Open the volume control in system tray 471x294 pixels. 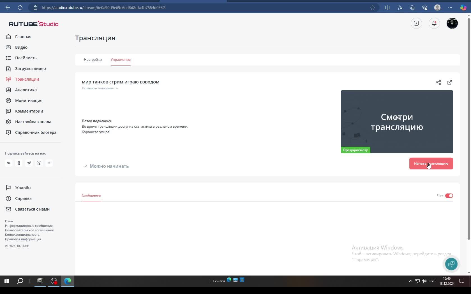pos(424,281)
